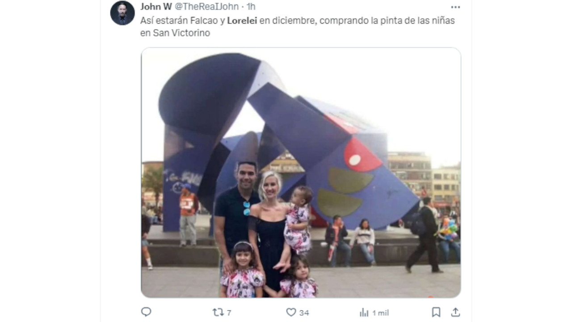Retweet the post using the arrows icon
The width and height of the screenshot is (572, 322).
(x=218, y=312)
